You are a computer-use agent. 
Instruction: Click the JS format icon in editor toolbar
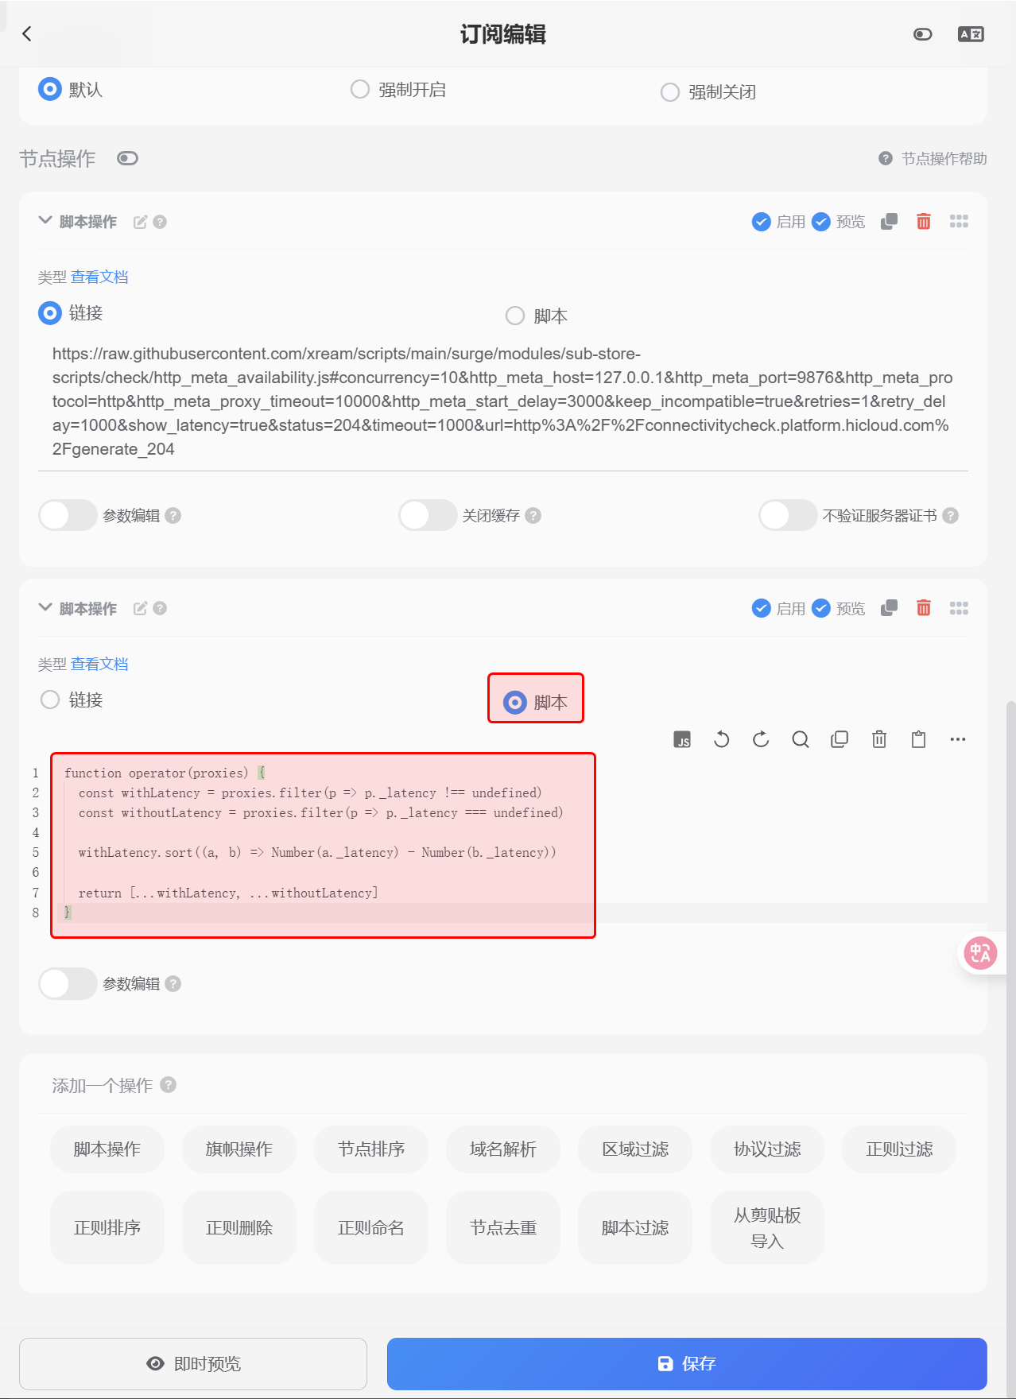point(682,739)
